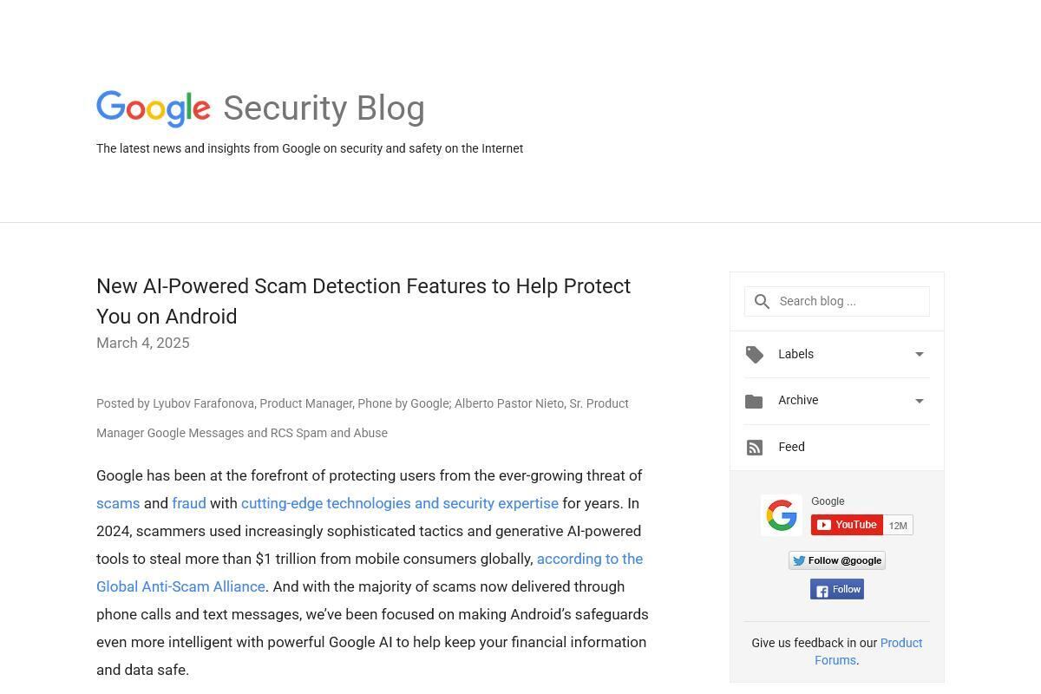Subscribe via the red YouTube button
Screen dimensions: 1041x694
coord(847,525)
